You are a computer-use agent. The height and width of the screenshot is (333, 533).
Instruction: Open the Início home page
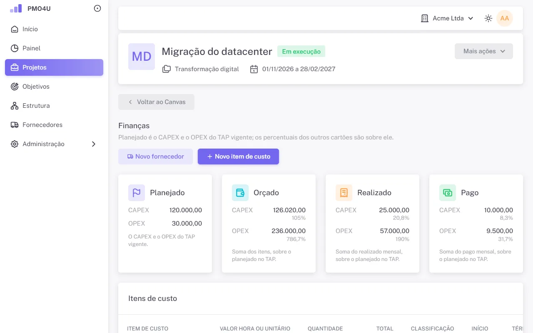(54, 29)
